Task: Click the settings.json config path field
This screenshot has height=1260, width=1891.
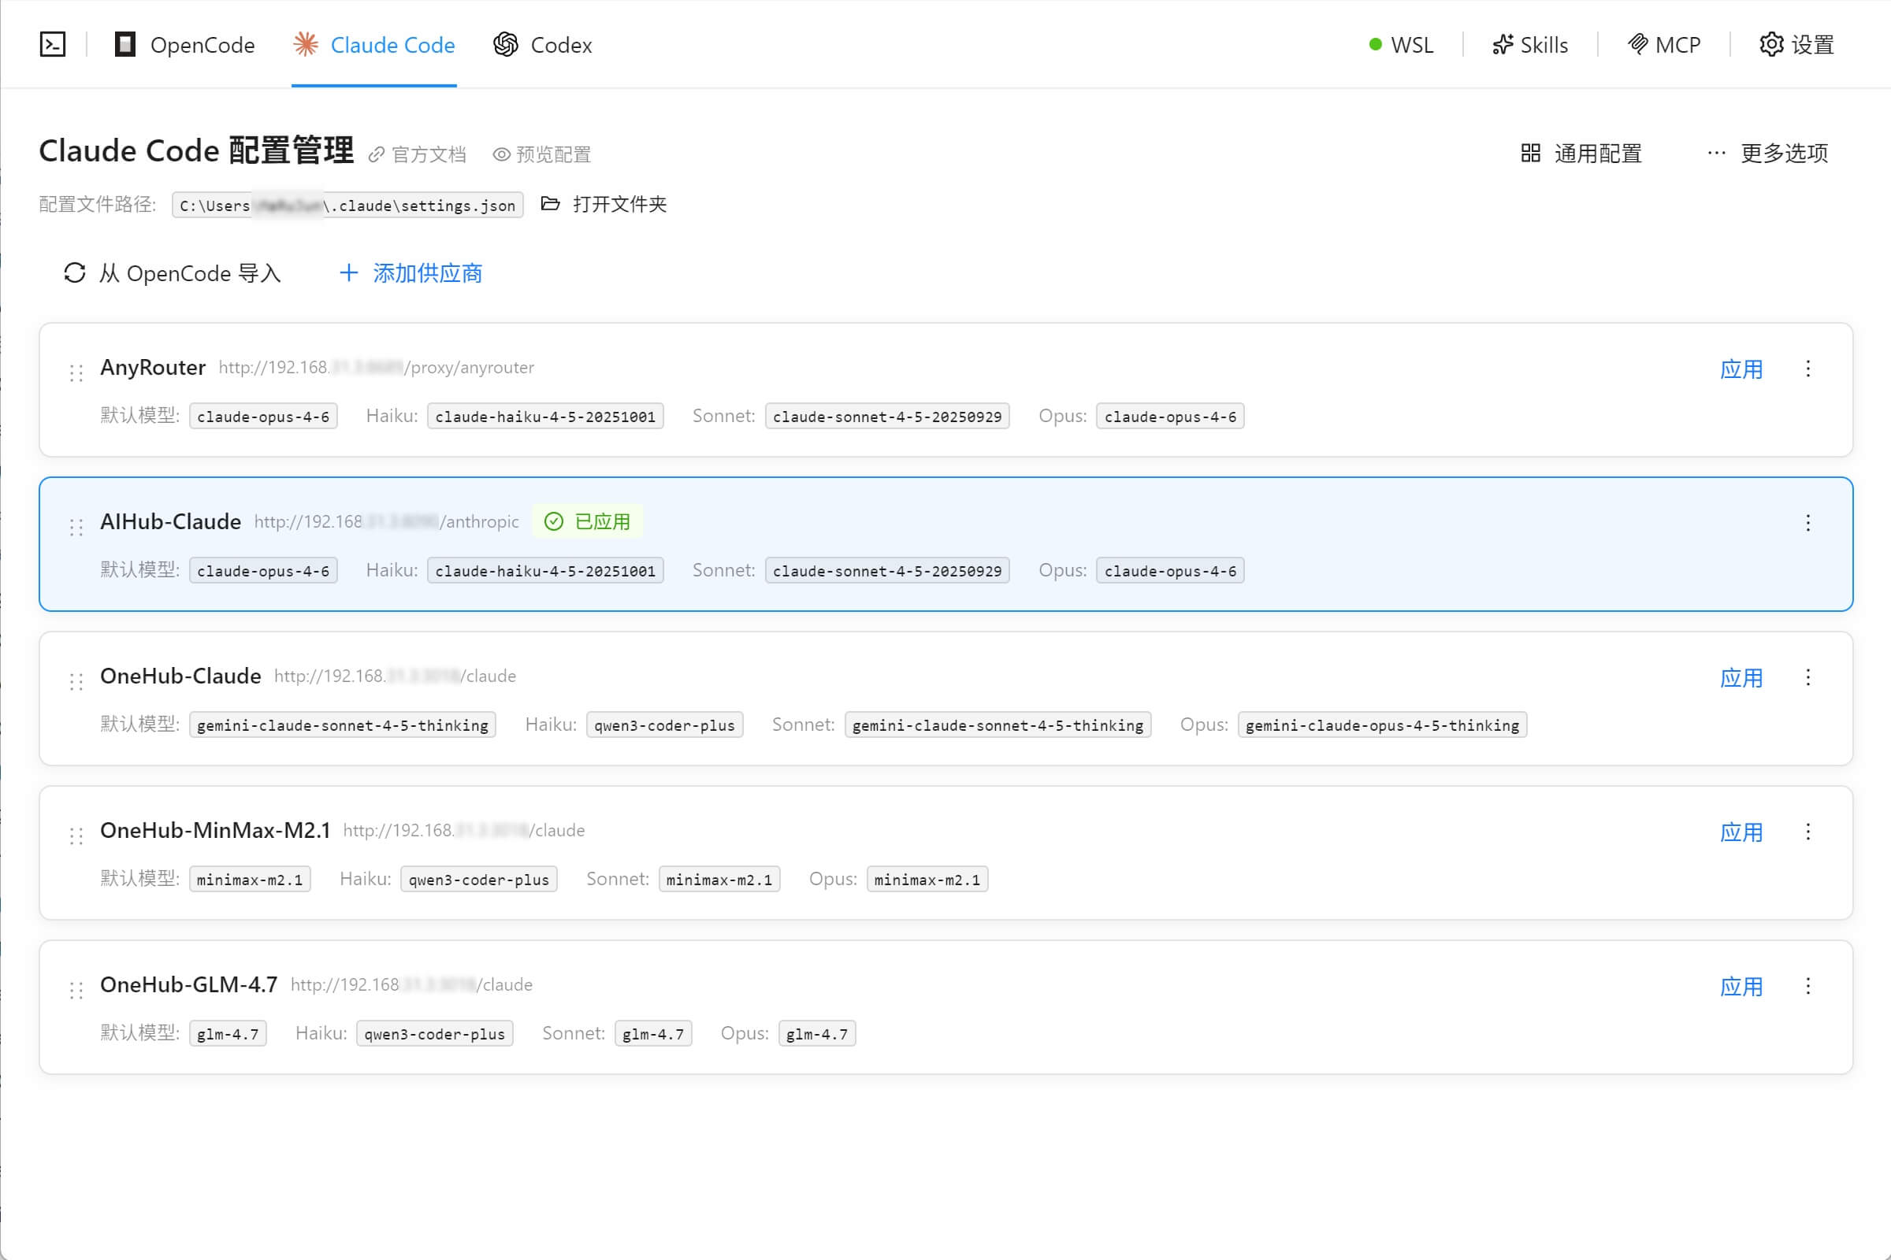Action: point(347,205)
